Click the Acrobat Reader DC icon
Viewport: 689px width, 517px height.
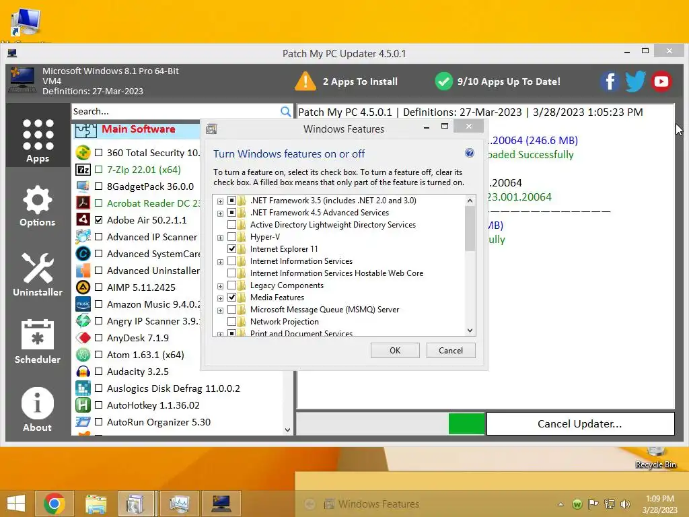coord(83,203)
